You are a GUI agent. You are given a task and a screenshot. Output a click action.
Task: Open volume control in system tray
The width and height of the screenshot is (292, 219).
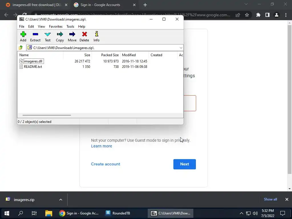coord(255,213)
